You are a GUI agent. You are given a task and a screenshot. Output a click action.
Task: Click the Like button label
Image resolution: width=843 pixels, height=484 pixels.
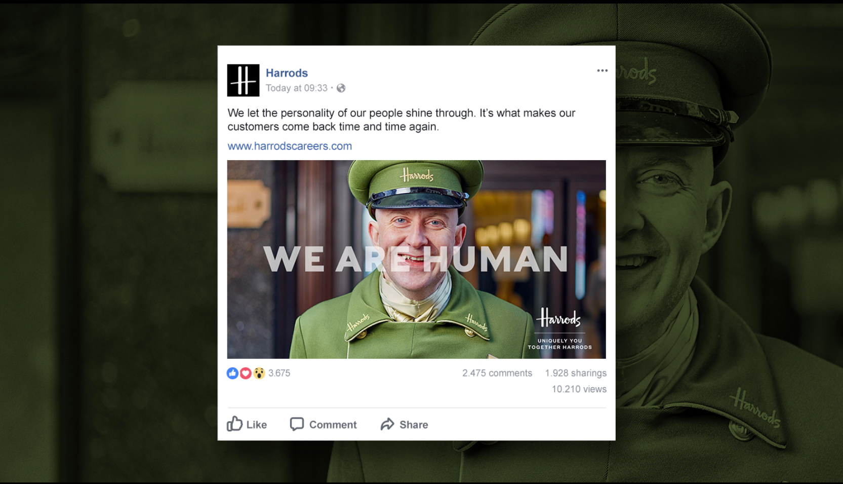[x=257, y=425]
